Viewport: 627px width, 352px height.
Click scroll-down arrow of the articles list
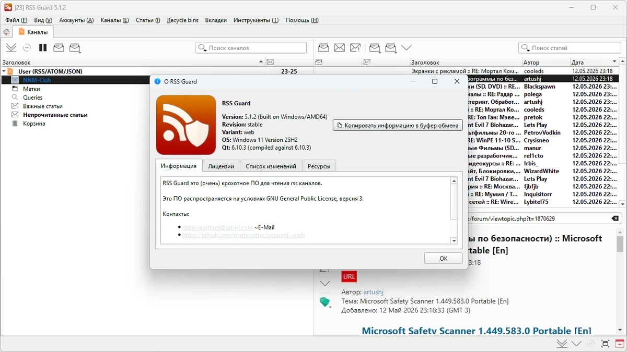(x=622, y=204)
